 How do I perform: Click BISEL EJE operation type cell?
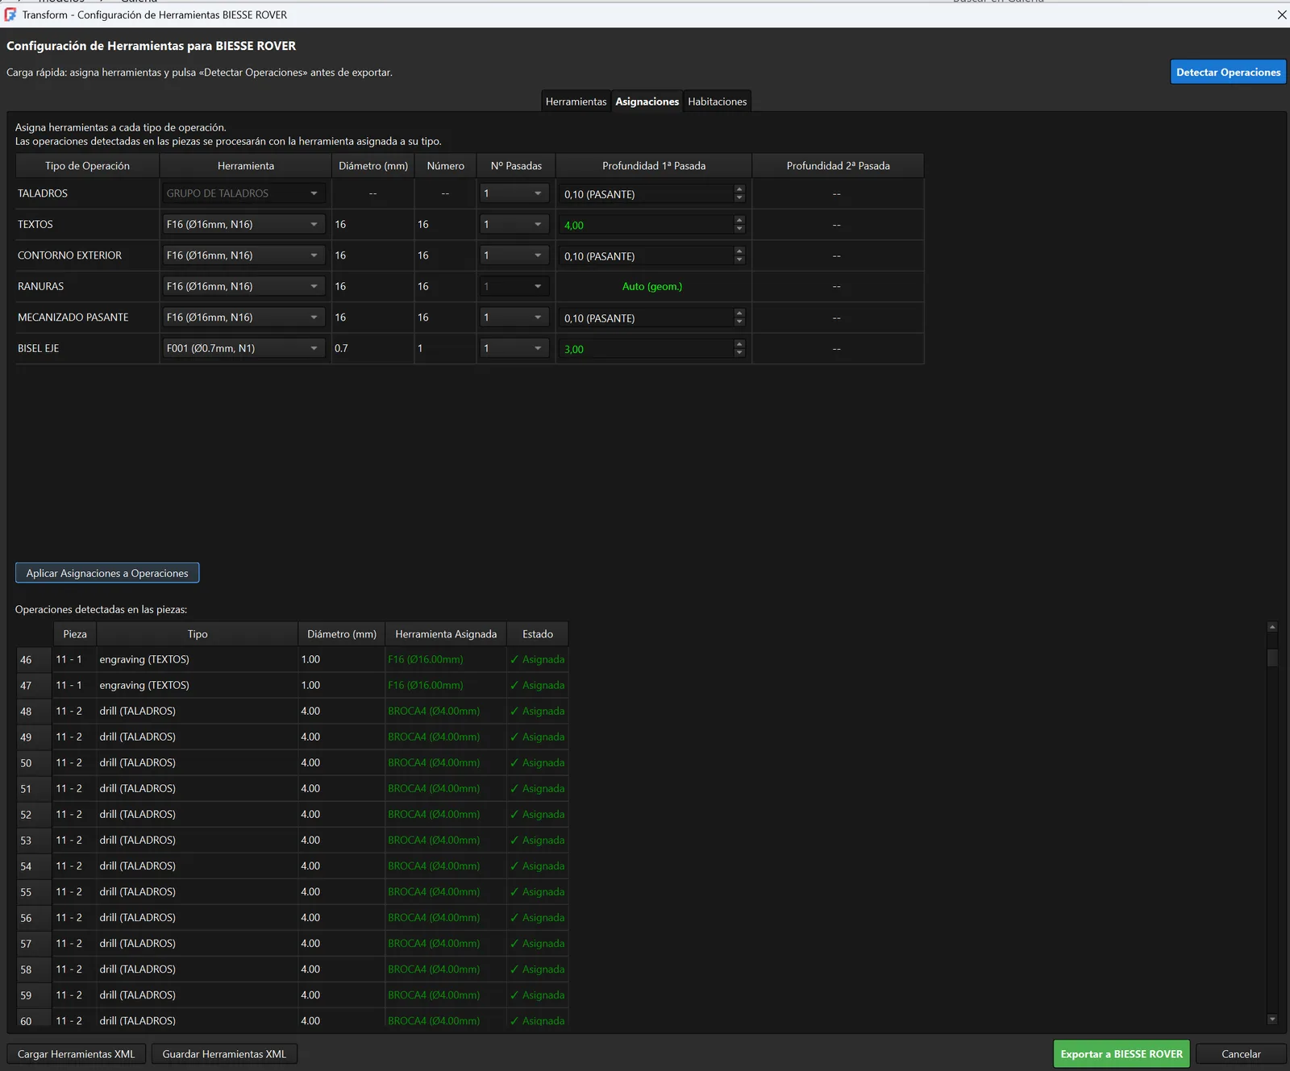[x=87, y=348]
